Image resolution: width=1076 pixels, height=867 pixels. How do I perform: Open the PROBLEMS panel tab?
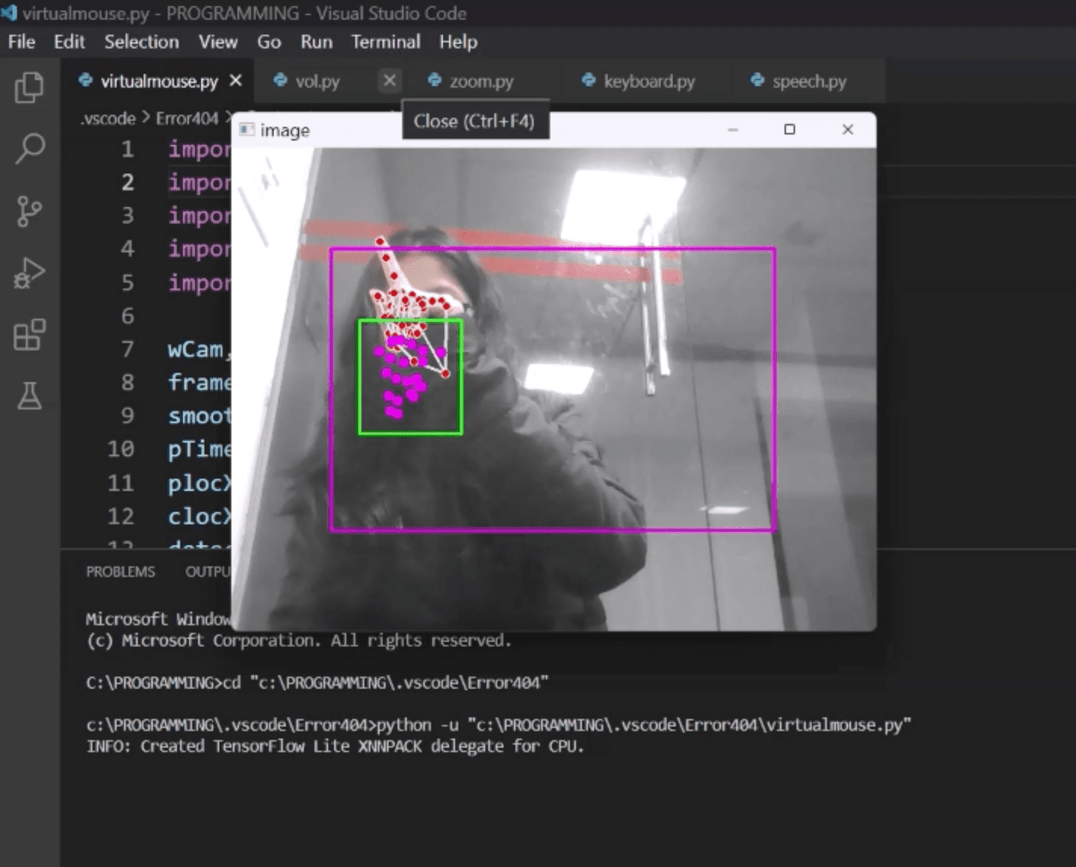point(120,571)
